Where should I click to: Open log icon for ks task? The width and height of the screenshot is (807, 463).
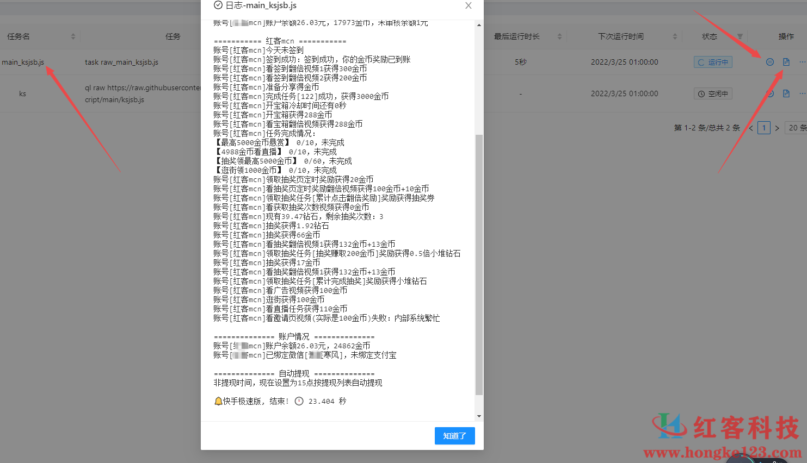[x=786, y=93]
